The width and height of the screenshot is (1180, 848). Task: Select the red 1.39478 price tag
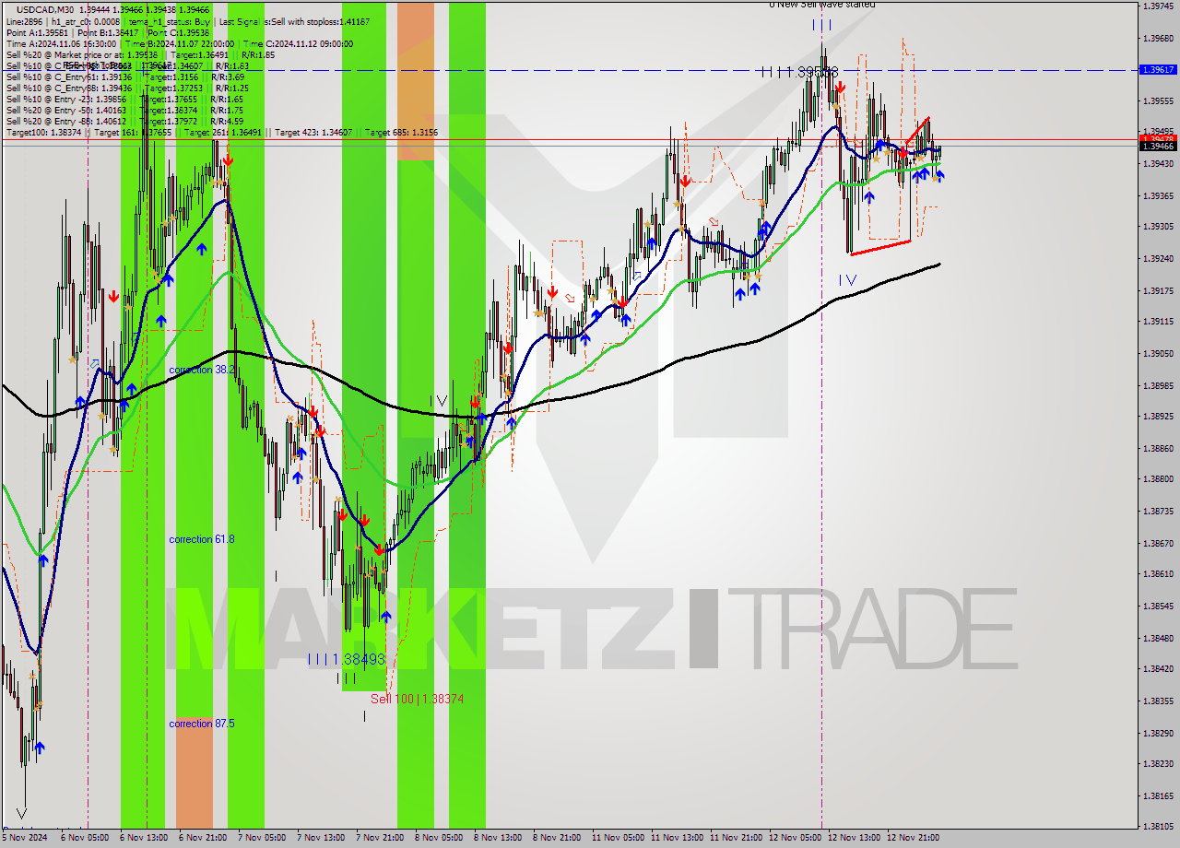pos(1158,139)
